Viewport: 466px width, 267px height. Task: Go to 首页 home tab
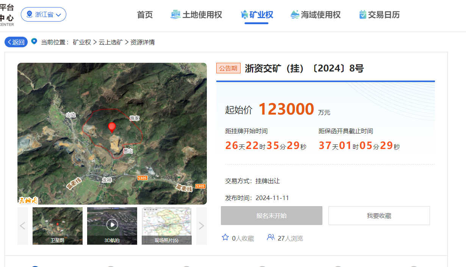(x=145, y=15)
